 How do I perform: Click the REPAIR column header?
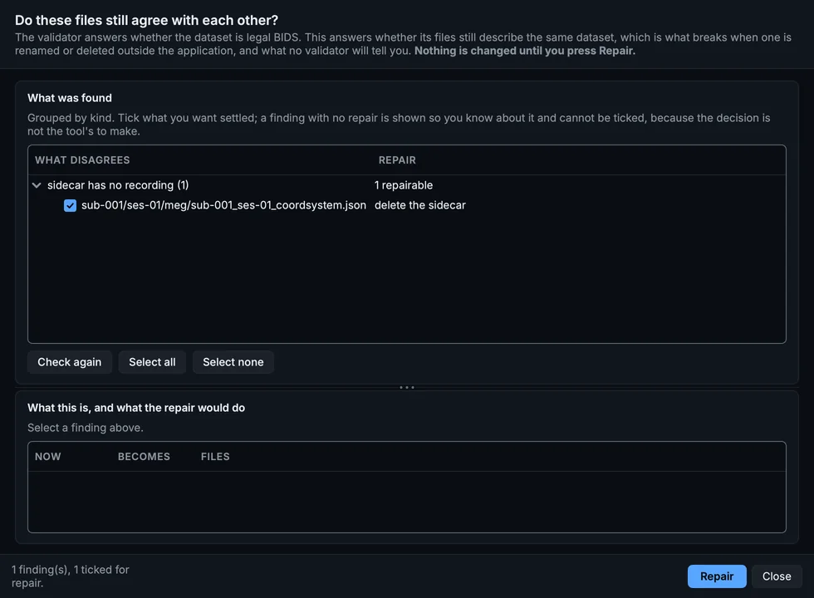tap(397, 159)
